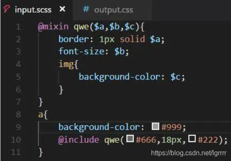This screenshot has width=231, height=161.
Task: Click the $c variable on line 5
Action: [x=176, y=77]
